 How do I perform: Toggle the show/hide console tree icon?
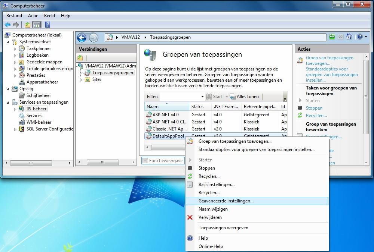37,25
